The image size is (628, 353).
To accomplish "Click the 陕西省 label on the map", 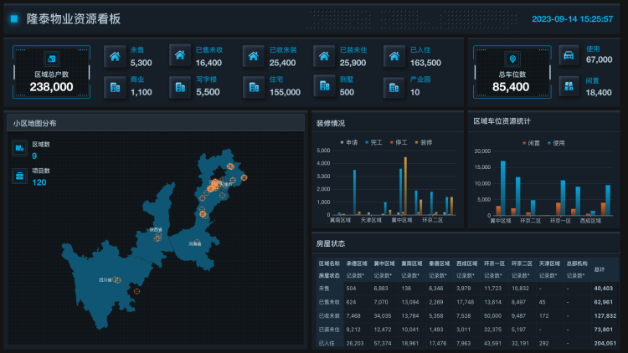I will pyautogui.click(x=155, y=229).
